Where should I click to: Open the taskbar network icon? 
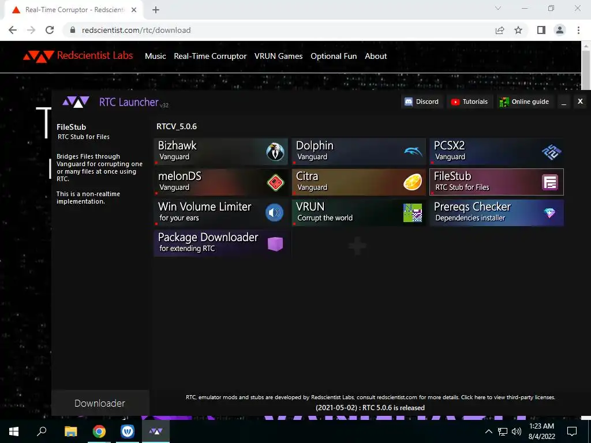tap(503, 431)
